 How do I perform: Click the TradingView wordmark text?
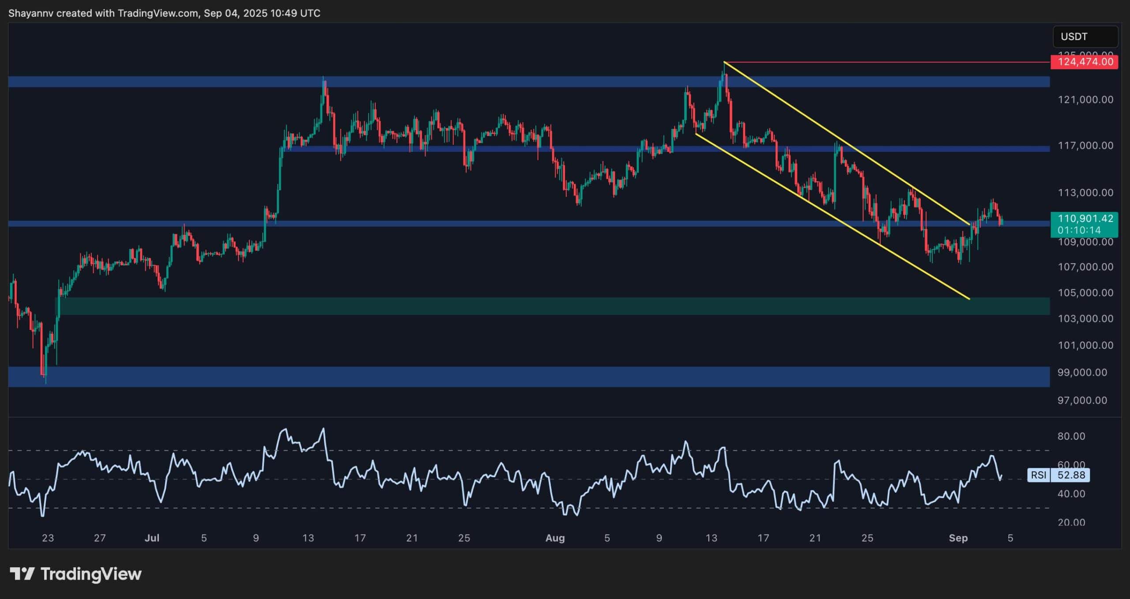pos(91,574)
